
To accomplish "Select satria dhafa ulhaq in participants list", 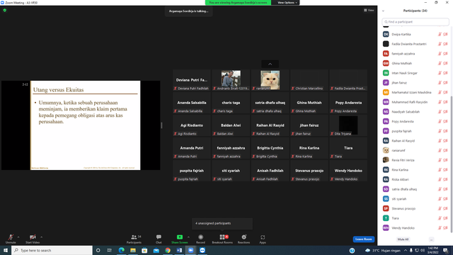I will click(x=415, y=189).
